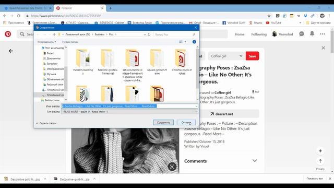Screen dimensions: 334x188
Task: Click the question mark help button
Action: point(320,161)
